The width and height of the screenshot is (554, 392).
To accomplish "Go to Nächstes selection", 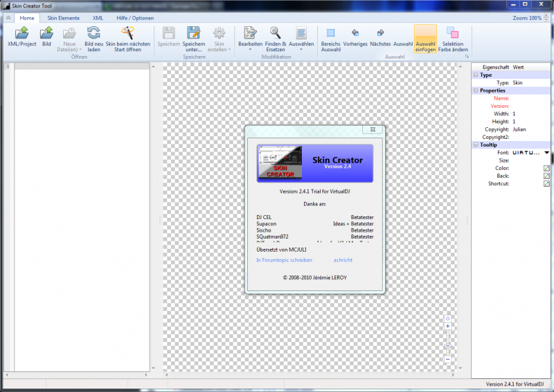I will coord(380,37).
